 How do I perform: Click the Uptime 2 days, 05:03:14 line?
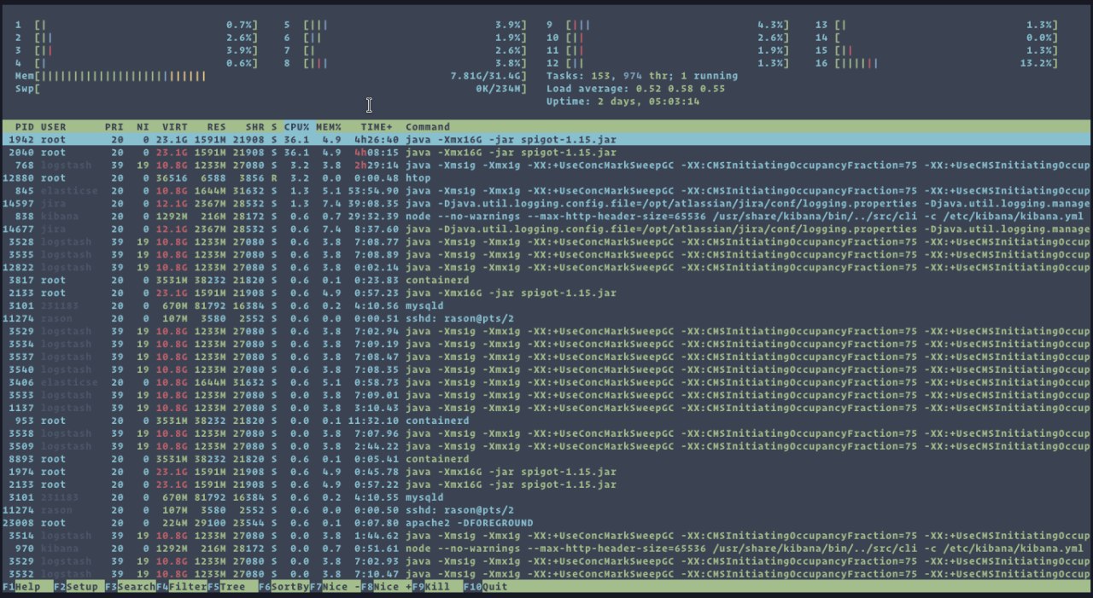[623, 101]
